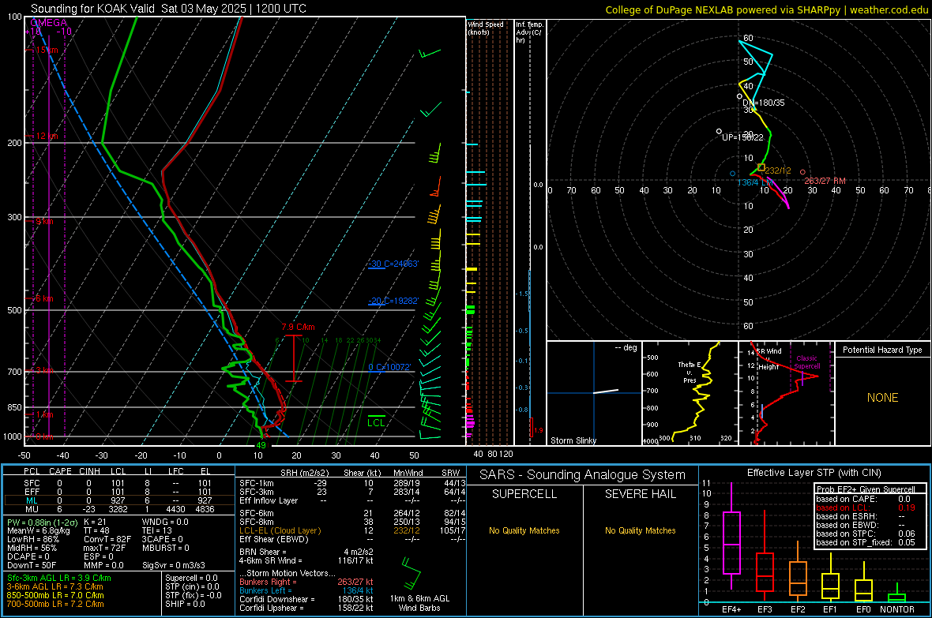Viewport: 932px width, 618px height.
Task: Click the 'Potential Hazard Type' header
Action: 882,350
